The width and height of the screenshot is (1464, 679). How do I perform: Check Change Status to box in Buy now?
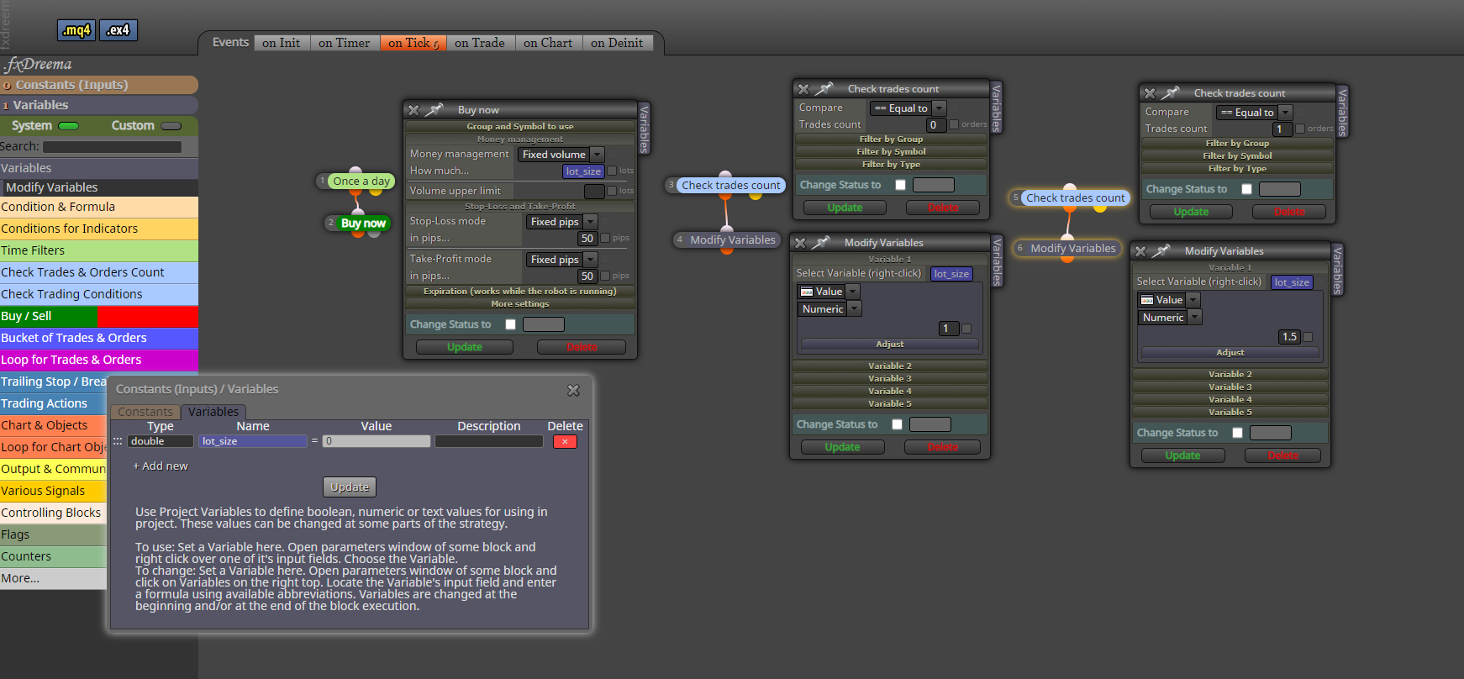click(x=510, y=324)
